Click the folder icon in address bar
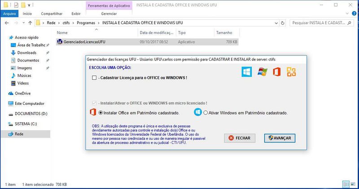This screenshot has width=359, height=189. click(x=38, y=23)
